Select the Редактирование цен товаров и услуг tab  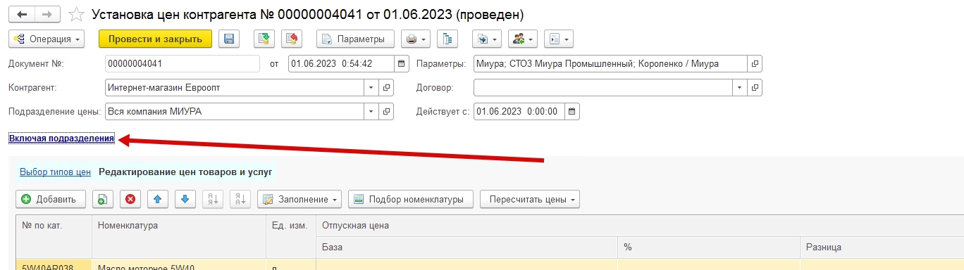(x=185, y=172)
